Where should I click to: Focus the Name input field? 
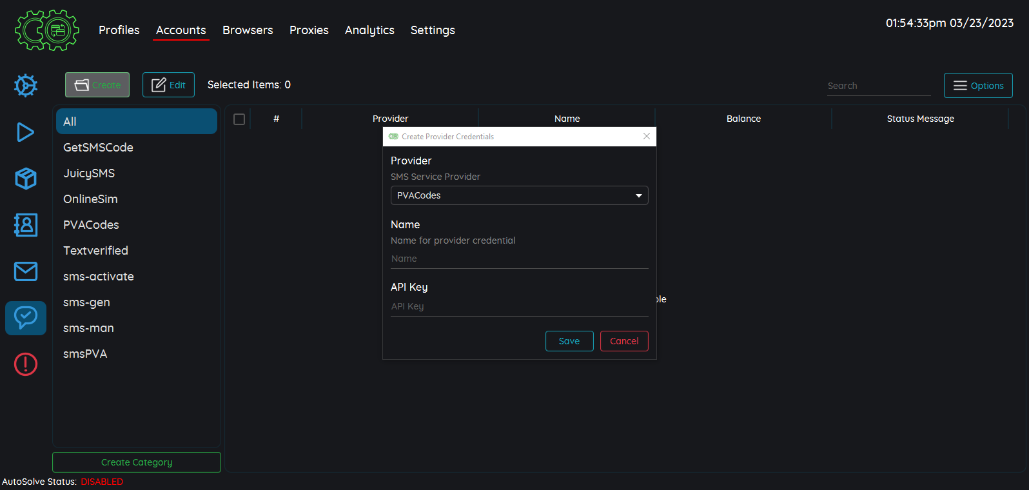520,259
